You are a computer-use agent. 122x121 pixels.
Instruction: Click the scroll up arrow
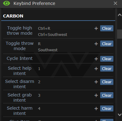[x=120, y=15]
